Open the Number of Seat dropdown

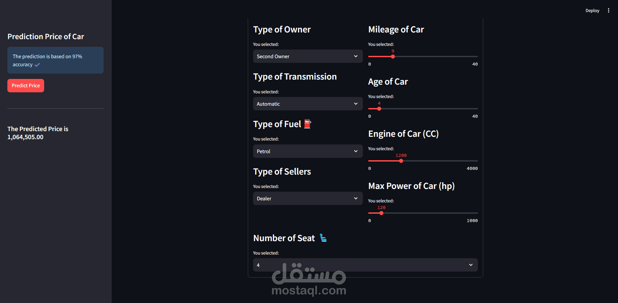pos(365,265)
